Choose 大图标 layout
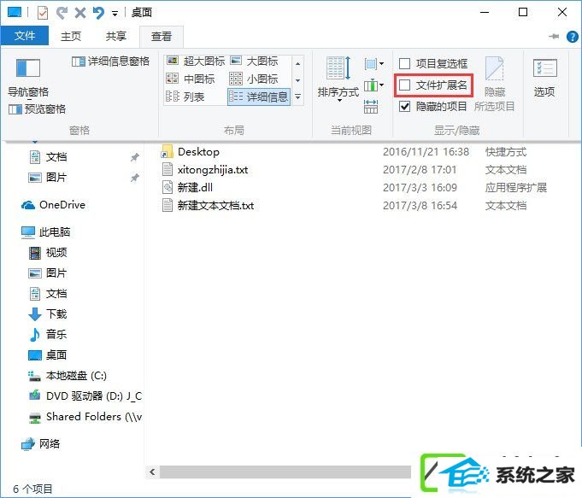The width and height of the screenshot is (582, 498). (254, 61)
